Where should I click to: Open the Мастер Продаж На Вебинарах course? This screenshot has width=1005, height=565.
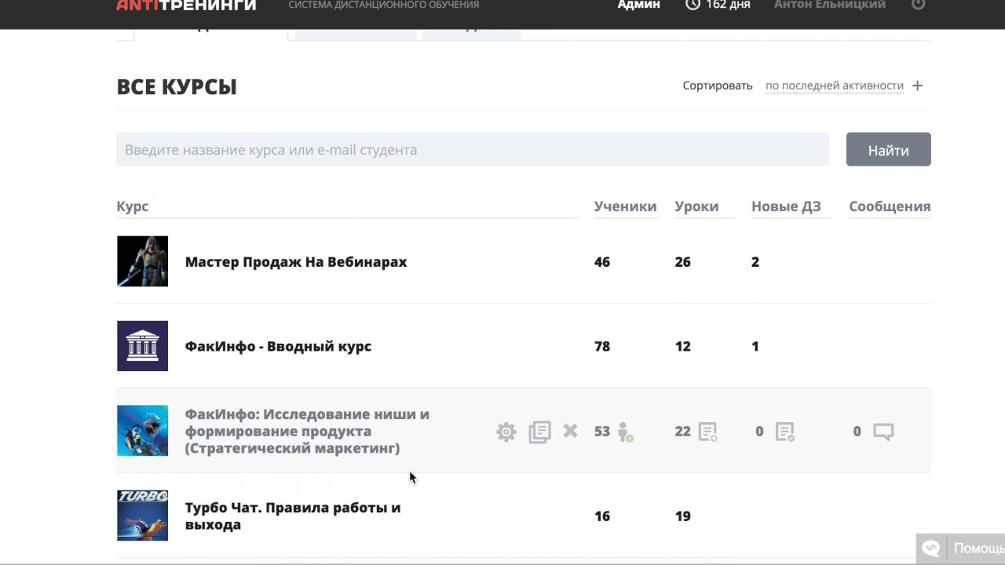[x=296, y=262]
